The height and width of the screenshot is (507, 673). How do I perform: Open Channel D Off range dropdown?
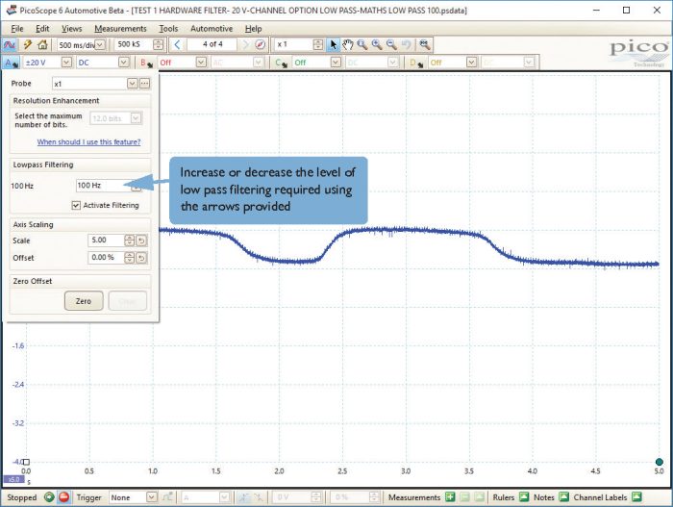471,63
